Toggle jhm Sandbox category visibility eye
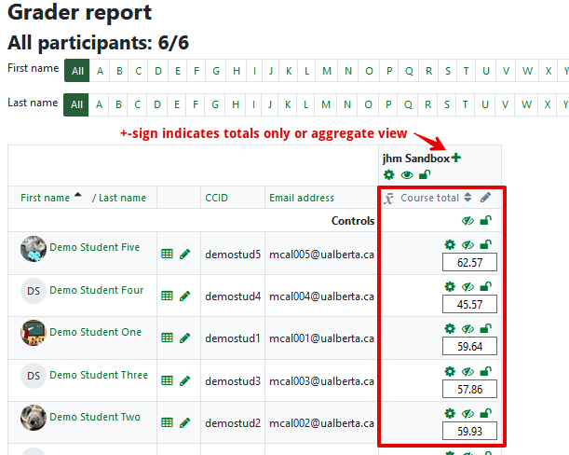 click(x=407, y=174)
